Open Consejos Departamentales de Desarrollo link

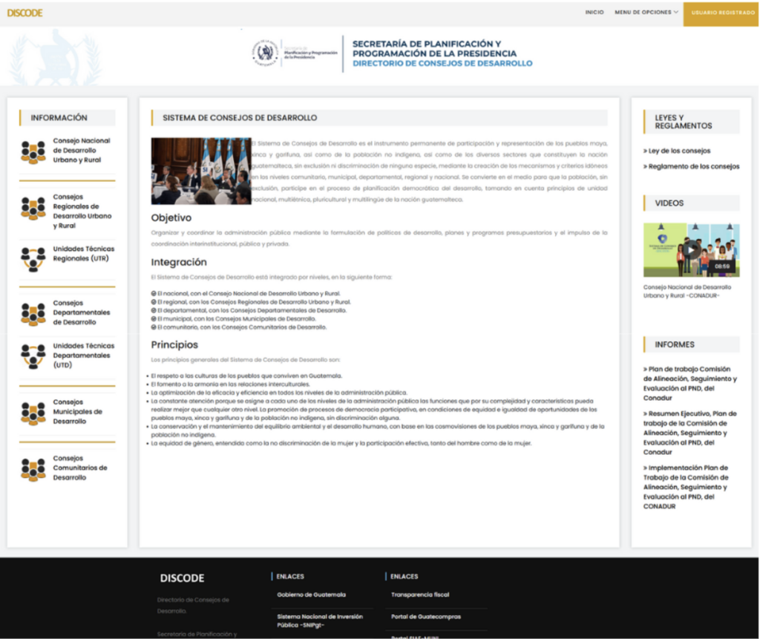click(82, 312)
